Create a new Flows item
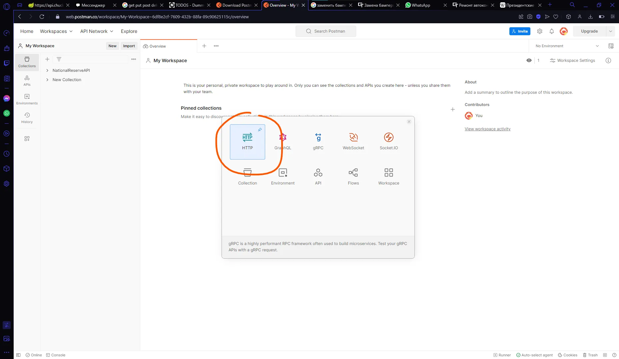Viewport: 619px width, 359px height. pyautogui.click(x=353, y=177)
